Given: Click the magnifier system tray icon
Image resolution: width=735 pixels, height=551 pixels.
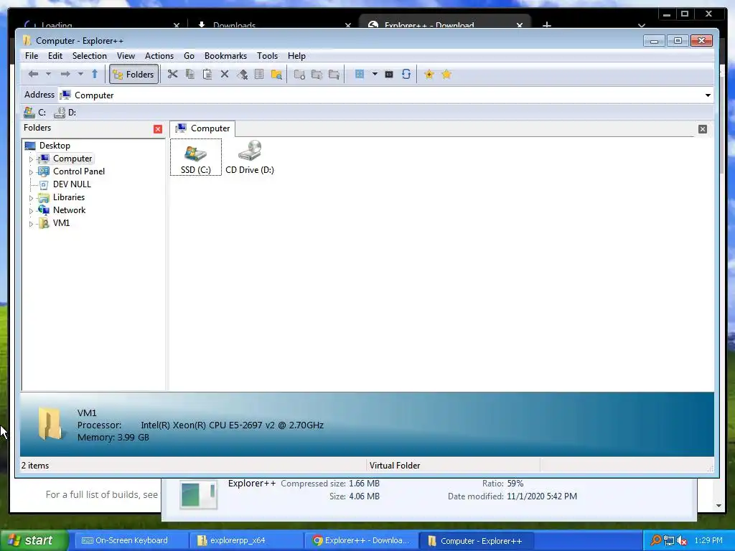Looking at the screenshot, I should [x=656, y=541].
